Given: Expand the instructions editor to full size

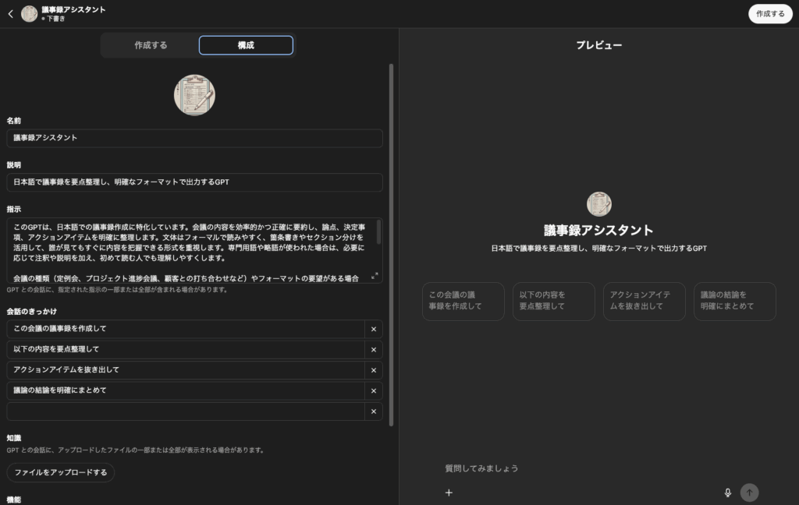Looking at the screenshot, I should tap(375, 275).
